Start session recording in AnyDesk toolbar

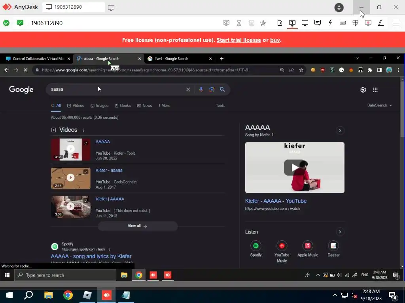point(368,23)
